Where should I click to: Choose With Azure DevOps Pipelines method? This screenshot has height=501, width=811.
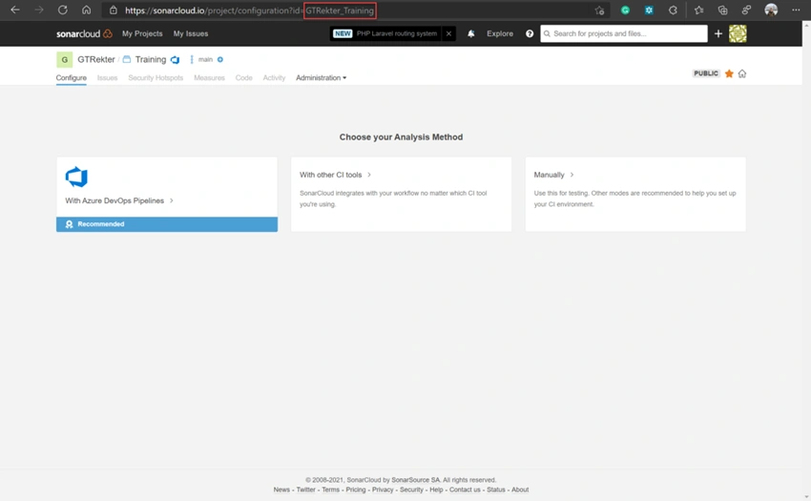click(x=119, y=200)
